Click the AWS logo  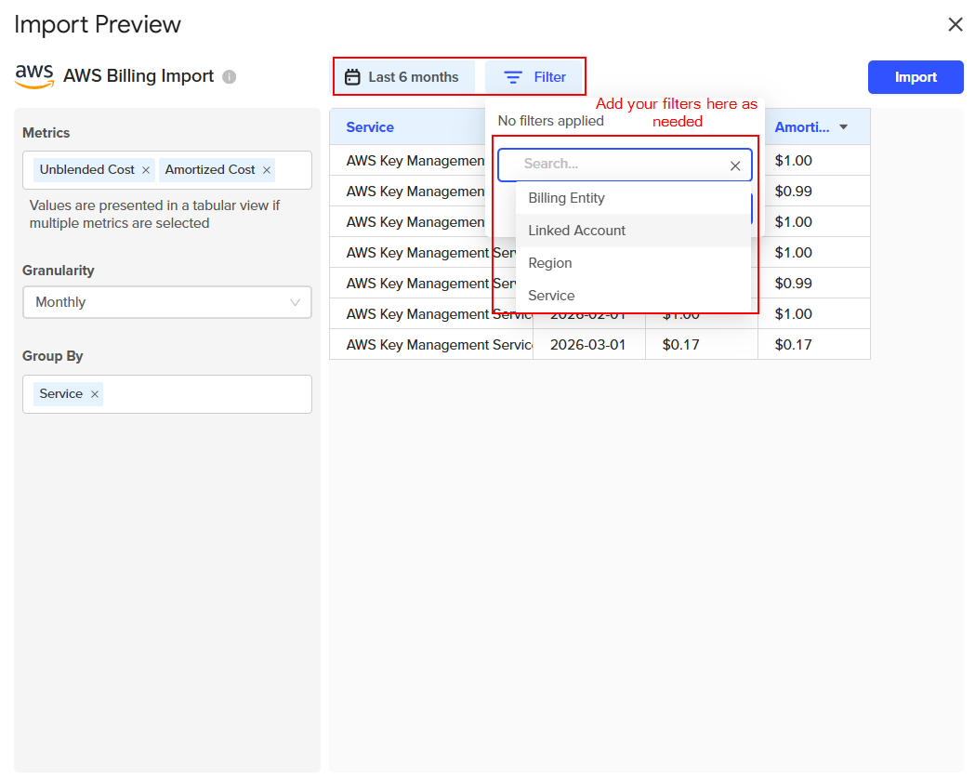tap(34, 76)
